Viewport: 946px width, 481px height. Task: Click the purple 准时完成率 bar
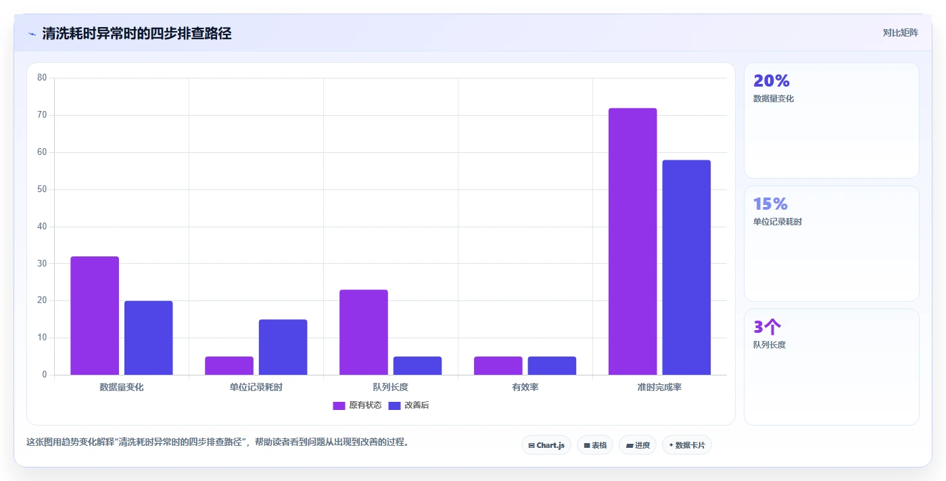(x=632, y=242)
